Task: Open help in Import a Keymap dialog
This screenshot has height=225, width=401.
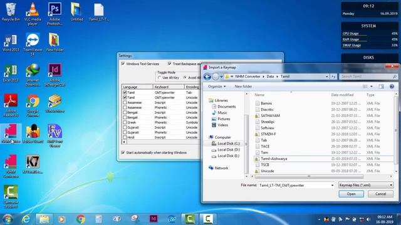Action: pyautogui.click(x=392, y=86)
